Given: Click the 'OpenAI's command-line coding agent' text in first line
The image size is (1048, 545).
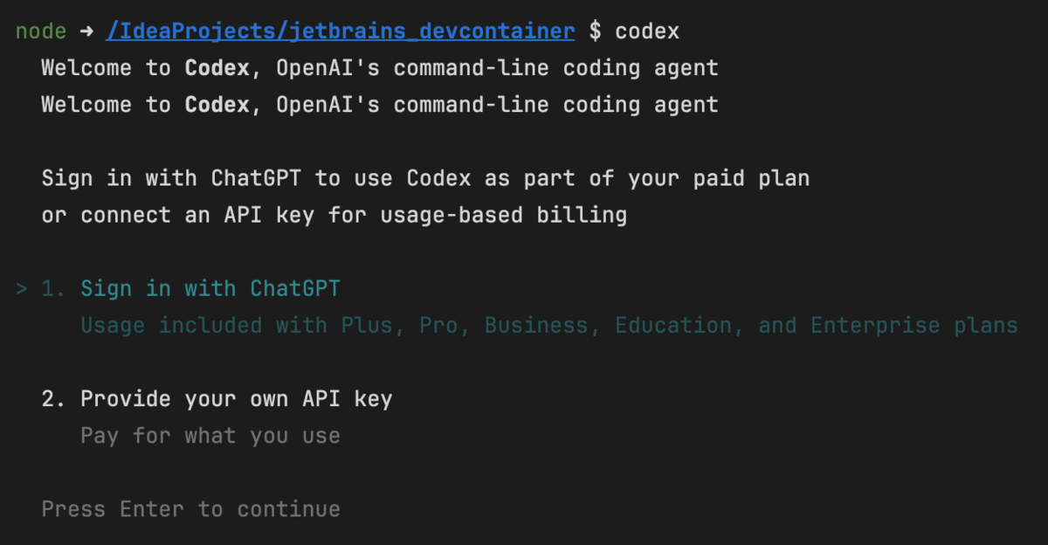Looking at the screenshot, I should [498, 68].
